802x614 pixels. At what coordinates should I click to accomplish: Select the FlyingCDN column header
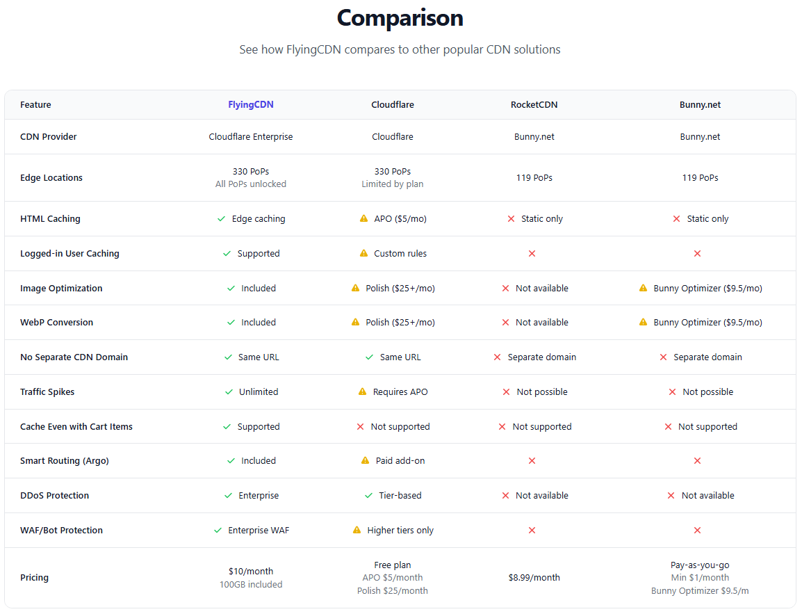(251, 104)
